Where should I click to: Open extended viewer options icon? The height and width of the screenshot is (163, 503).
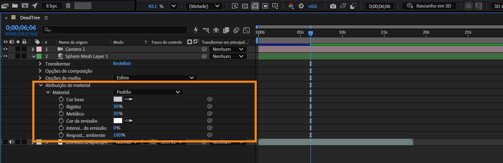479,6
